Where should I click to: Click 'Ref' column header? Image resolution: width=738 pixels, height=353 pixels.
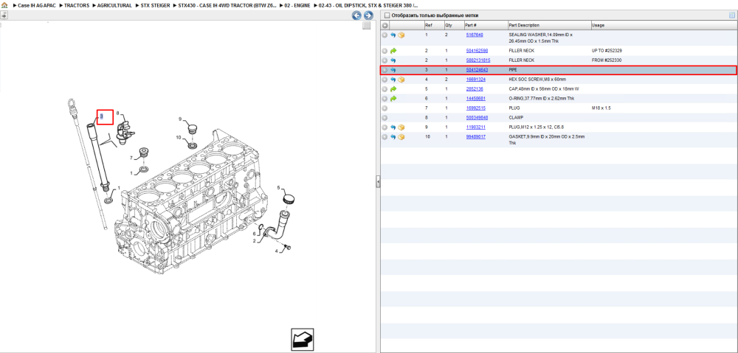[x=434, y=25]
